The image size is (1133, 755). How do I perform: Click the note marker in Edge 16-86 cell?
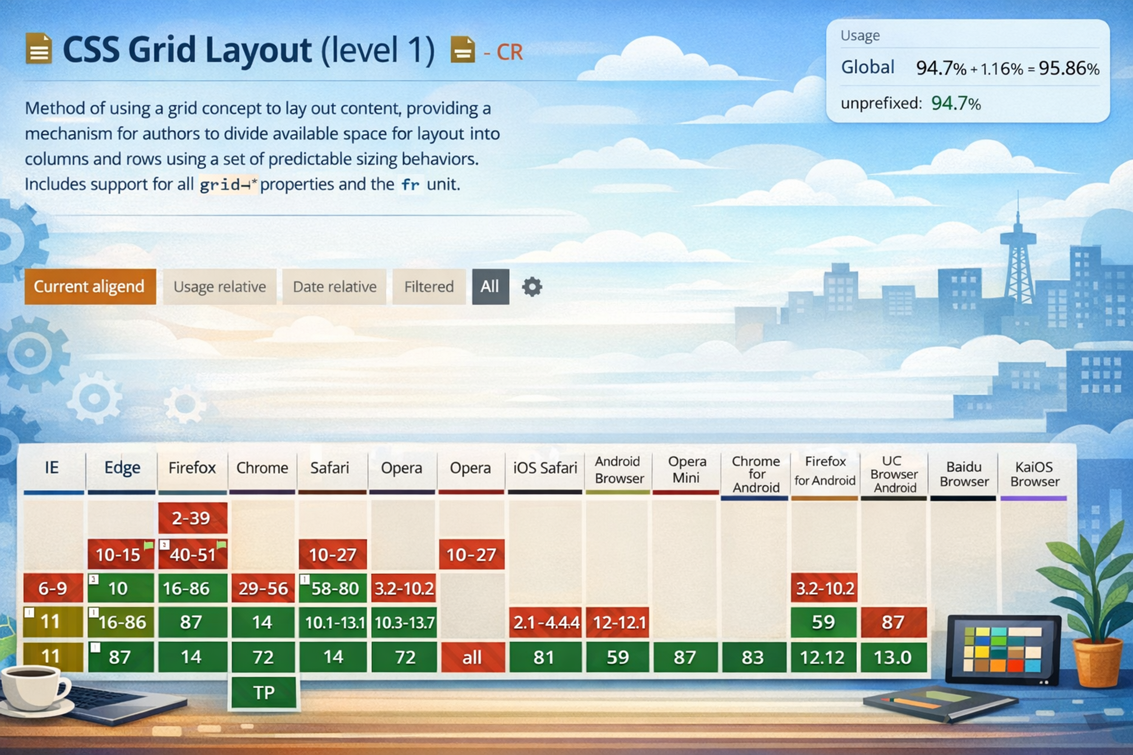pos(94,613)
